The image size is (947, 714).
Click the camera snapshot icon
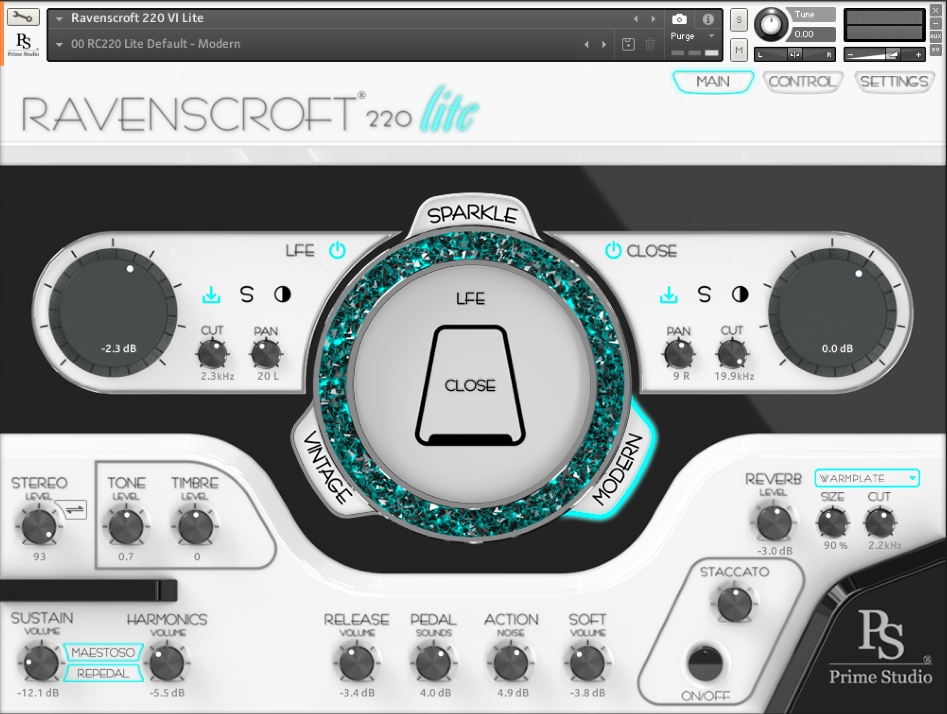point(679,19)
